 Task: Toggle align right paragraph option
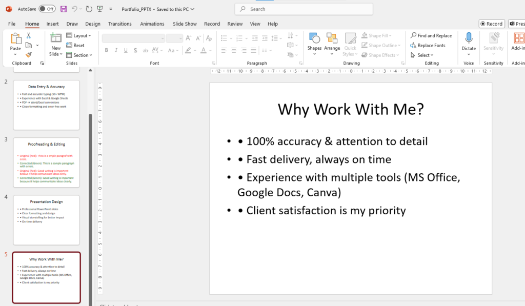(x=244, y=50)
